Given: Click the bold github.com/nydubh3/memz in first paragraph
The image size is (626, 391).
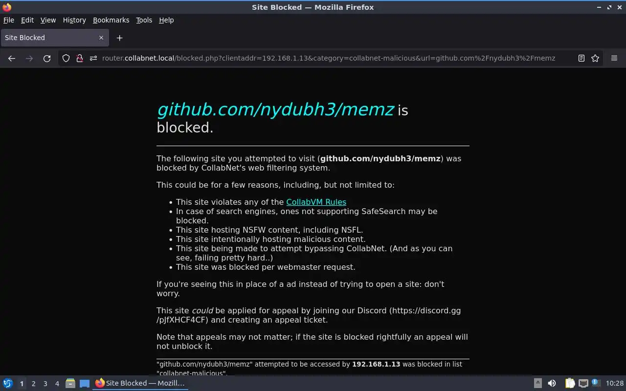Looking at the screenshot, I should [380, 158].
